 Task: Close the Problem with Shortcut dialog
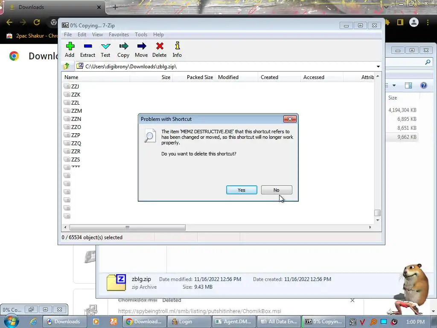tap(290, 119)
